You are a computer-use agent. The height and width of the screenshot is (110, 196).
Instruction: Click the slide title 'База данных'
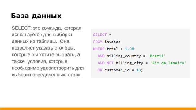point(36,16)
